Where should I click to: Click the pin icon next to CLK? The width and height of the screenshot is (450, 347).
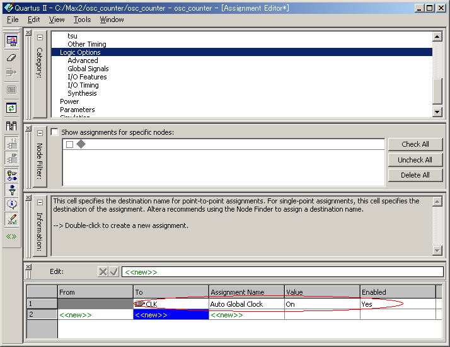[x=140, y=303]
